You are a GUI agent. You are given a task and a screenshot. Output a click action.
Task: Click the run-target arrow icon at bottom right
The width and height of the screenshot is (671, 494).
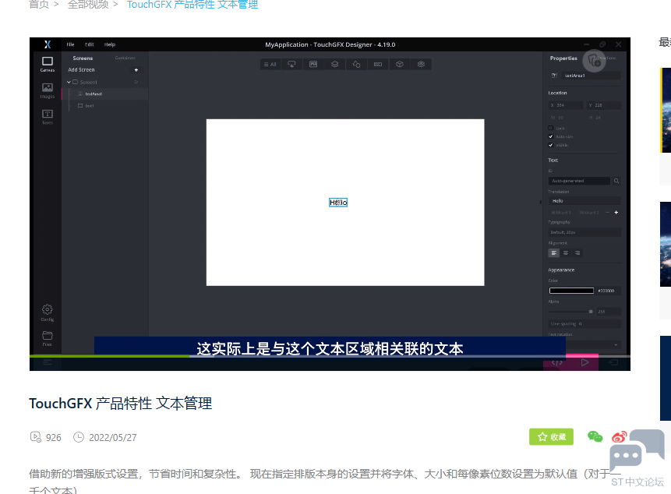(x=613, y=362)
